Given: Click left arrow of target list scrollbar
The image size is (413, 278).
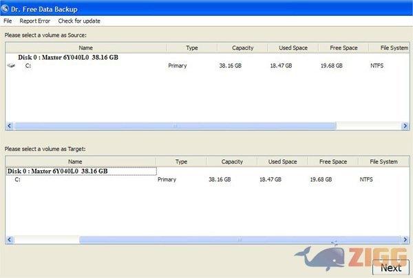Looking at the screenshot, I should click(10, 240).
